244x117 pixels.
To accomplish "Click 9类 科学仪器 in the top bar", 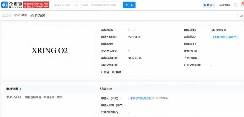I will 38,15.
